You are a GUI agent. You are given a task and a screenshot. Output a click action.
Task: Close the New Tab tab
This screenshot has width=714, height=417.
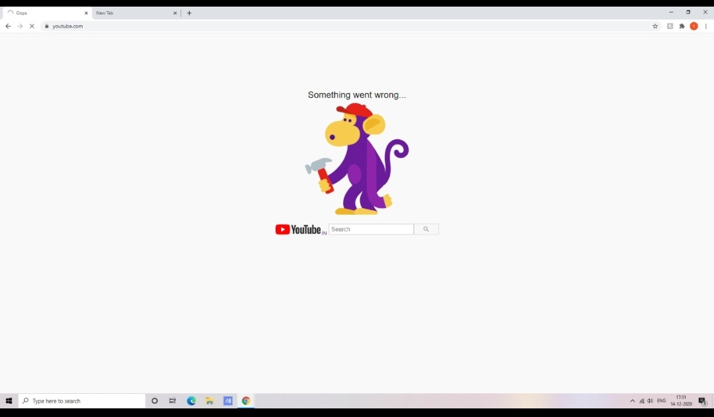click(x=175, y=13)
